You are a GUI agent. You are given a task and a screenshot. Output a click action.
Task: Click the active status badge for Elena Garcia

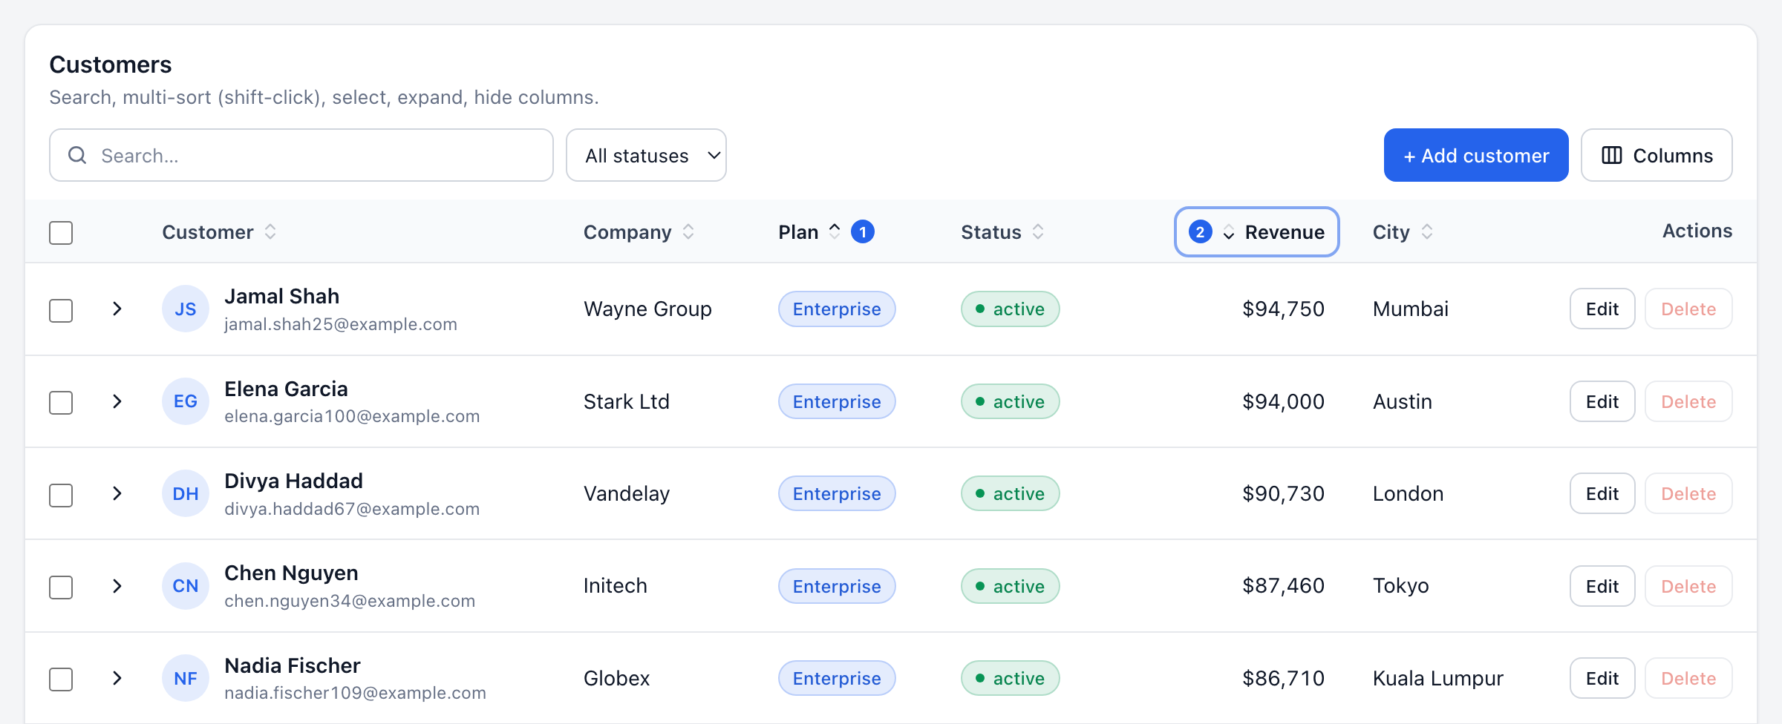[x=1010, y=401]
